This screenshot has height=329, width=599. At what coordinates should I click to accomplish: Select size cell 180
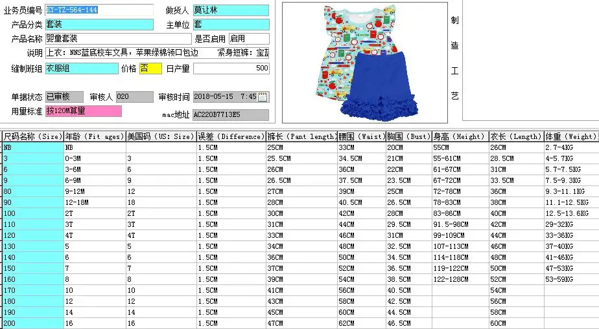pos(33,302)
